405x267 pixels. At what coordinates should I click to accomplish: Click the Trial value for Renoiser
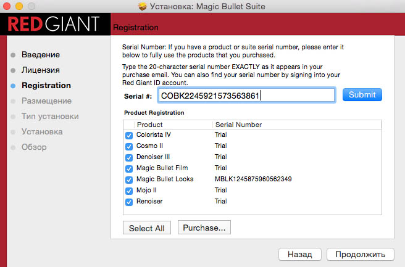click(x=221, y=201)
